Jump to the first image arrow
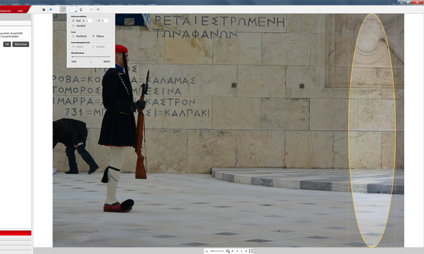424x254 pixels. point(233,251)
